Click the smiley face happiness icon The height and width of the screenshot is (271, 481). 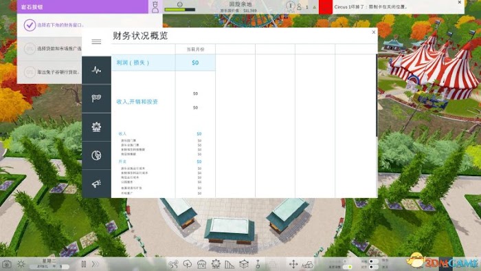180,4
